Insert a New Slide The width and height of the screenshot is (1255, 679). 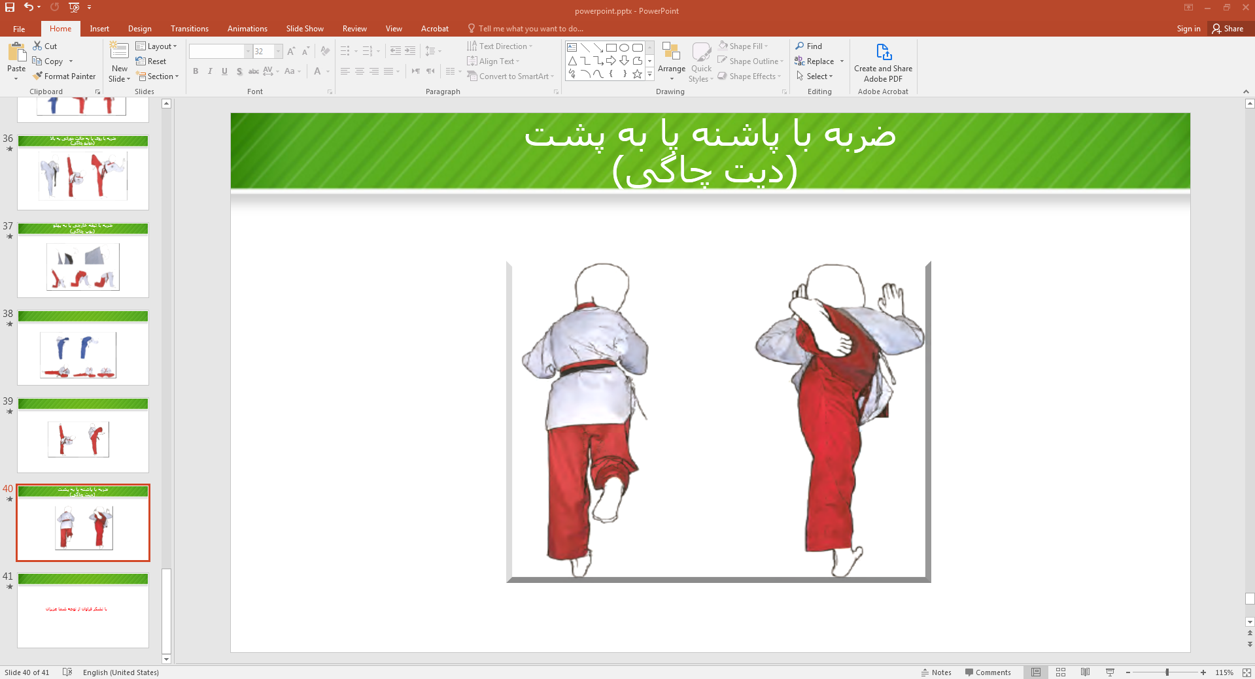pyautogui.click(x=120, y=61)
